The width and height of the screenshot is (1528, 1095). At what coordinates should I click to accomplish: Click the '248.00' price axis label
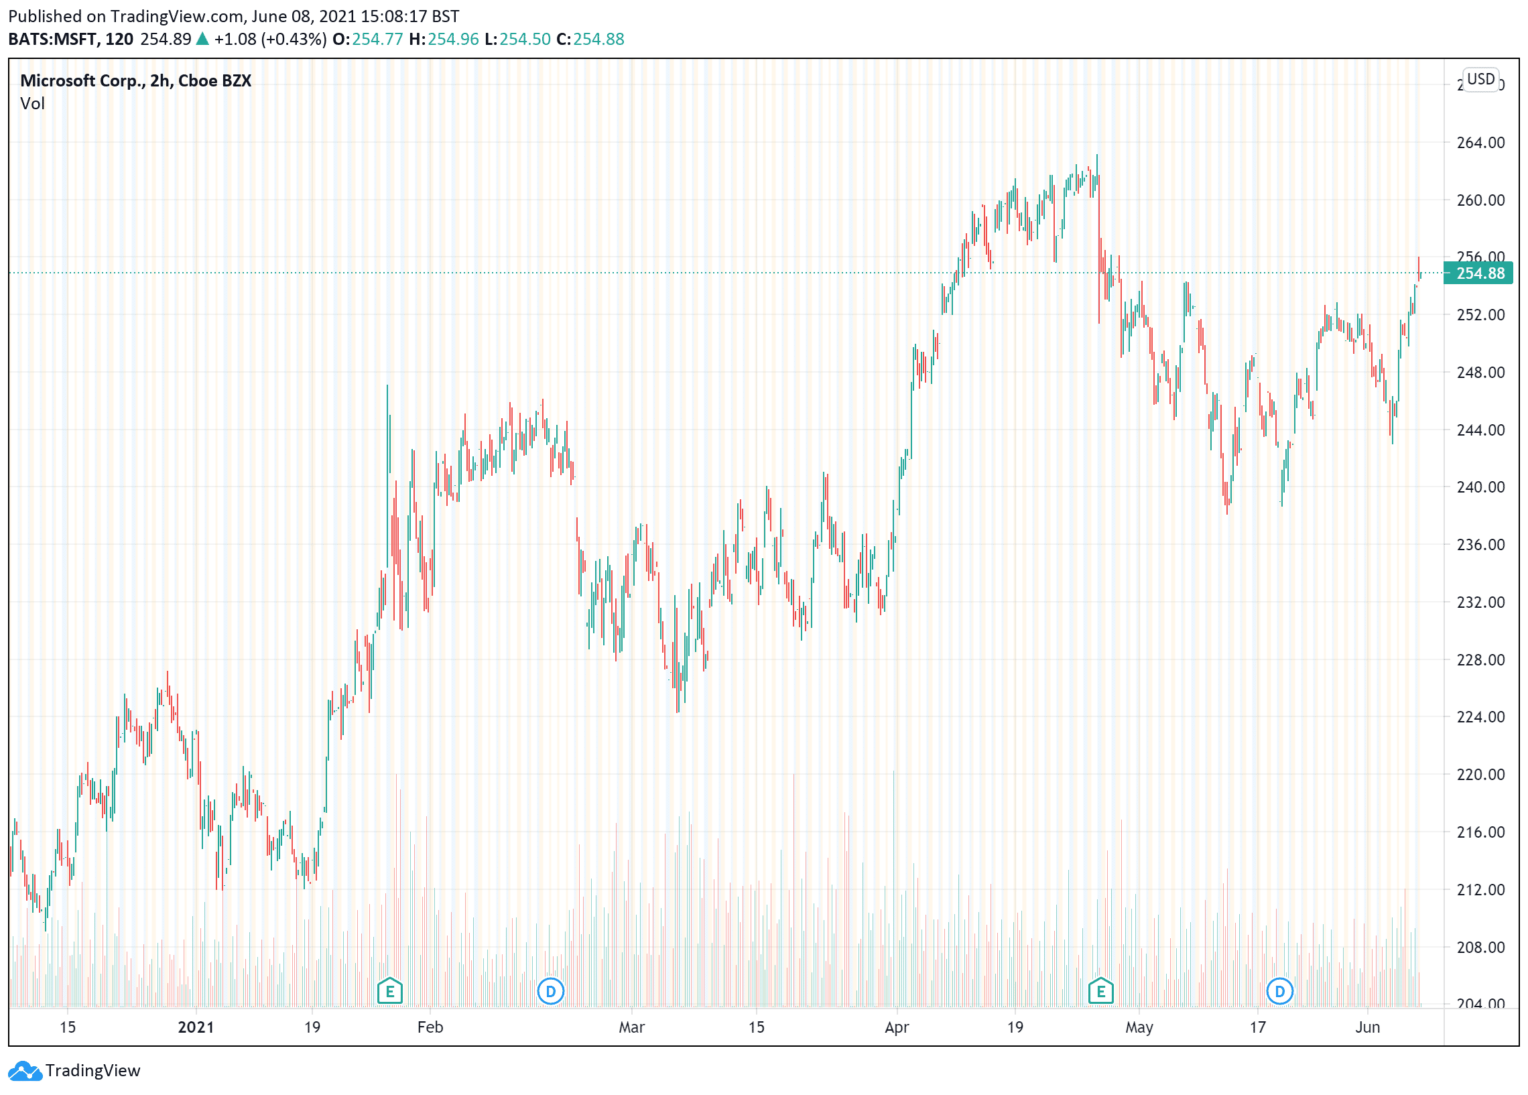coord(1480,373)
